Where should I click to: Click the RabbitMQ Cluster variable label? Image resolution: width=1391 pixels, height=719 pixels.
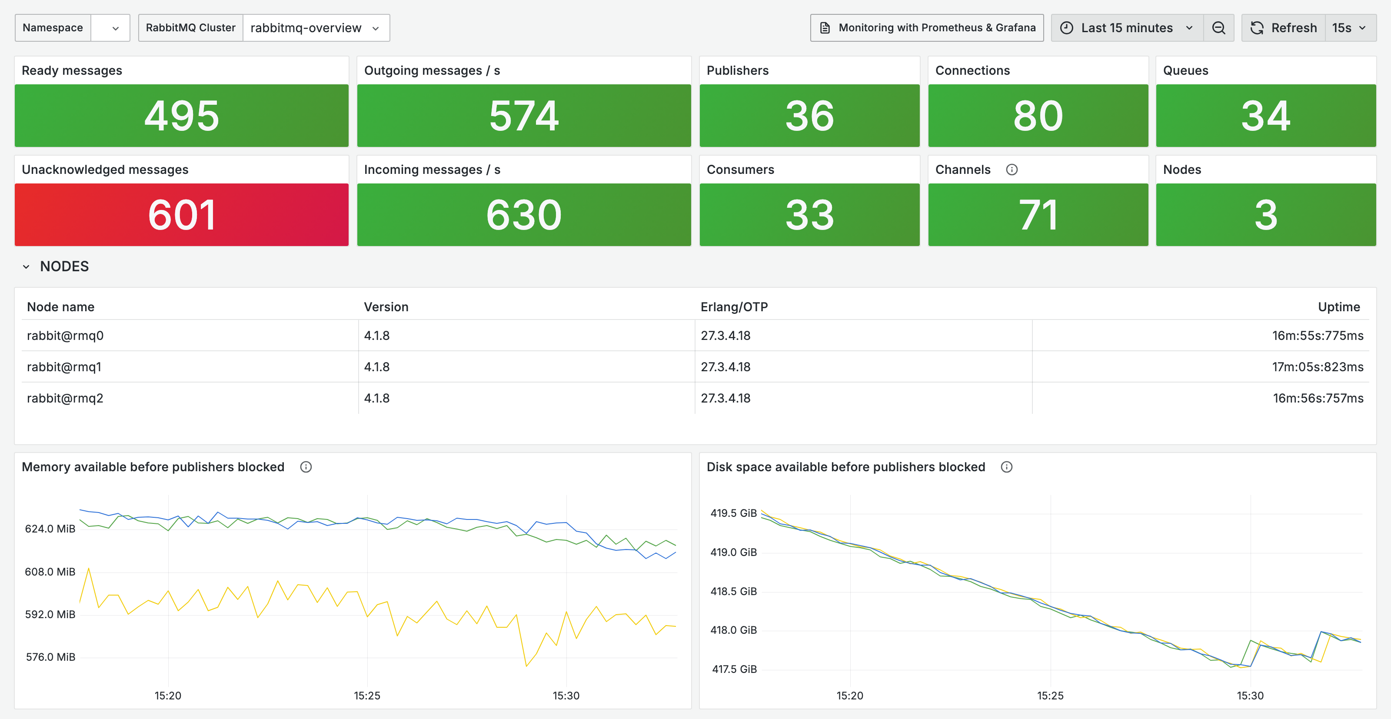[x=191, y=27]
